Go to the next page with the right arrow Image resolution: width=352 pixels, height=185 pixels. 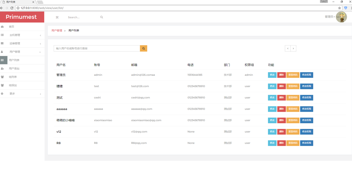(294, 49)
